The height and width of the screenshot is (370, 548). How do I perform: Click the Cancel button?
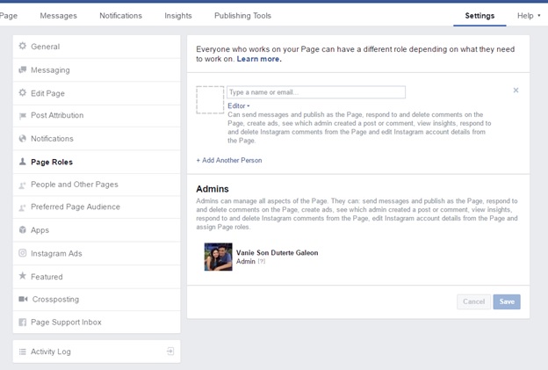pyautogui.click(x=473, y=301)
